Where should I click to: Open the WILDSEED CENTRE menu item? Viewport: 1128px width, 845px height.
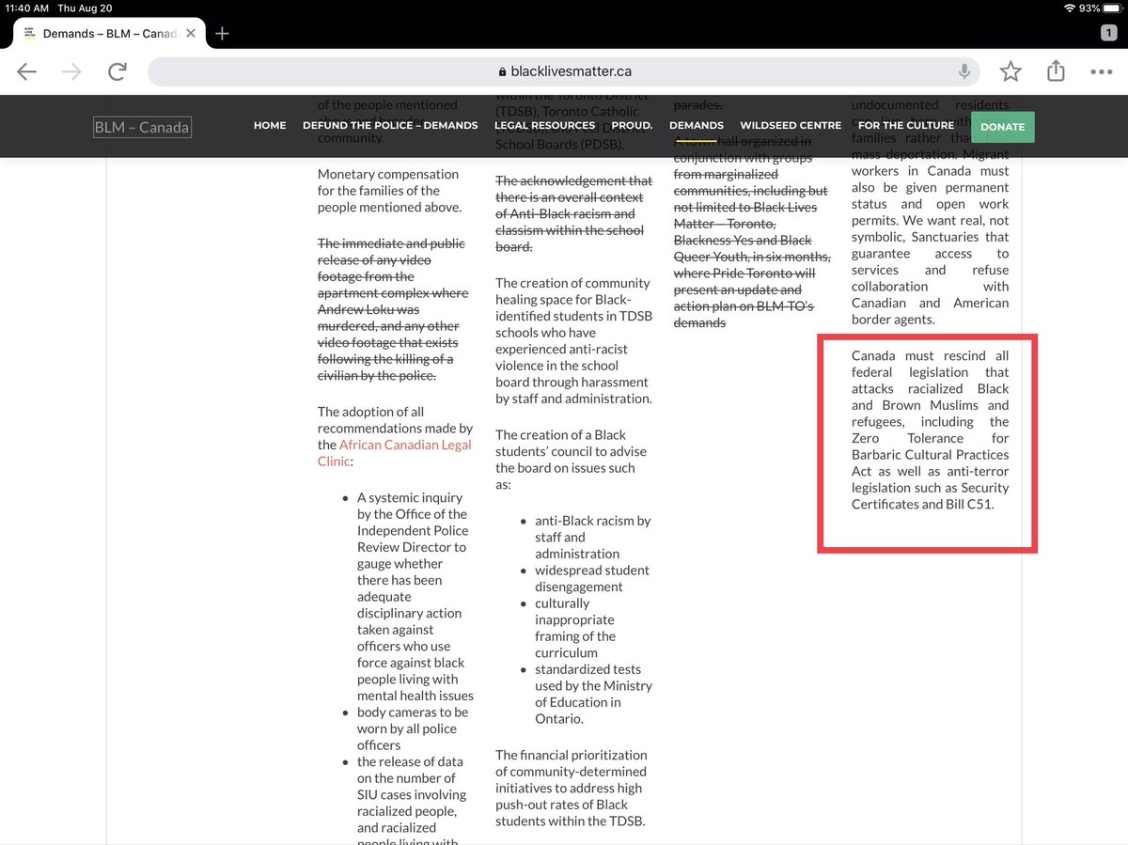coord(791,125)
